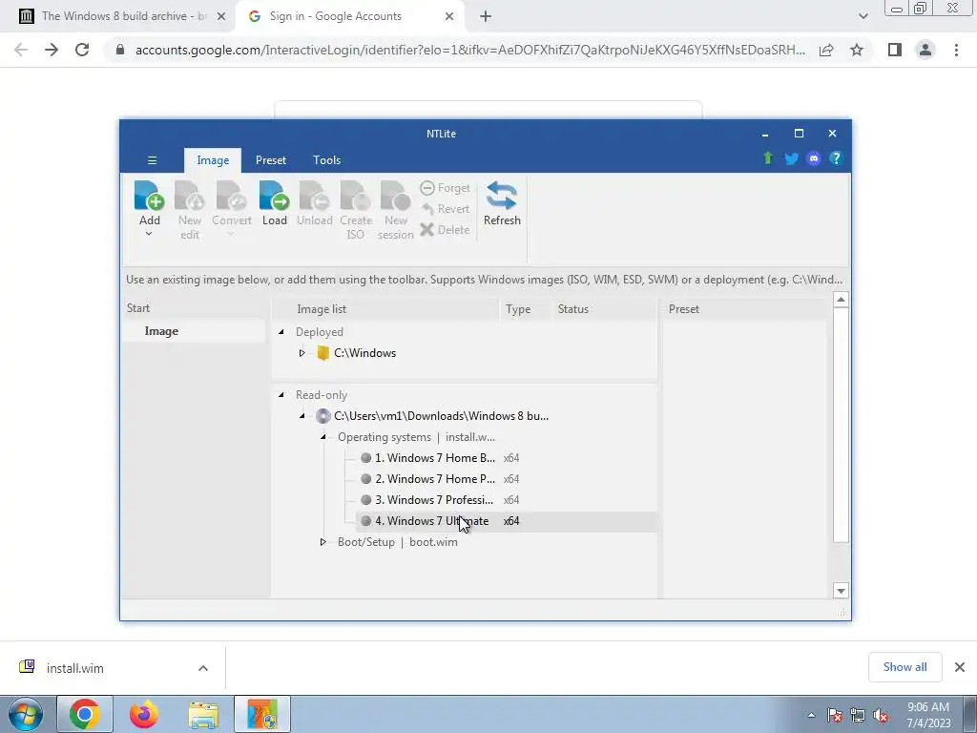This screenshot has height=733, width=977.
Task: Collapse the Deployed group
Action: click(281, 331)
